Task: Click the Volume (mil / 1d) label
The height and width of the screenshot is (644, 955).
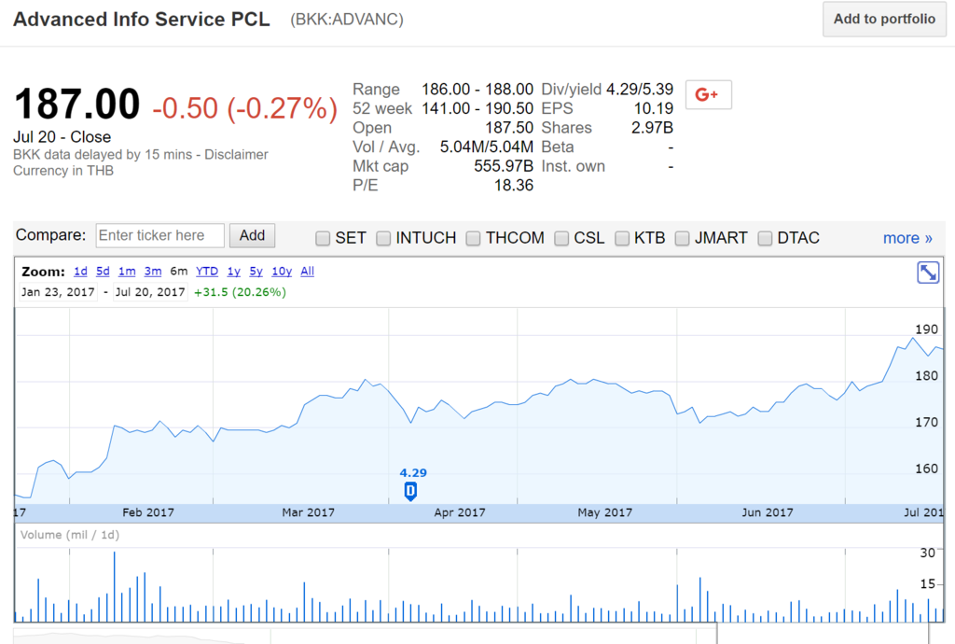Action: (x=69, y=535)
